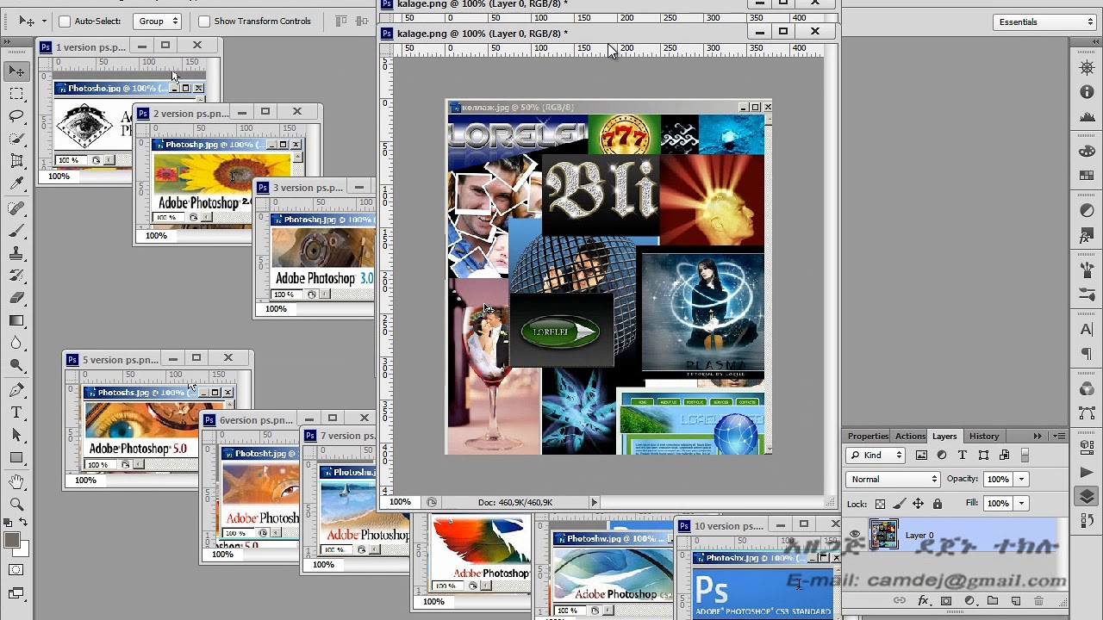Click the '5 version ps.pn...' window title
Viewport: 1103px width, 620px height.
click(121, 360)
